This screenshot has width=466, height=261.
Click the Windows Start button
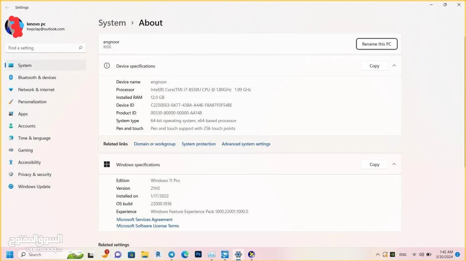pos(10,254)
